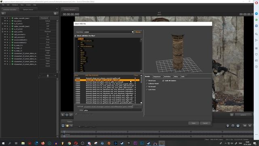This screenshot has height=146, width=259.
Task: Open search in the Opera sidebar
Action: tap(256, 34)
